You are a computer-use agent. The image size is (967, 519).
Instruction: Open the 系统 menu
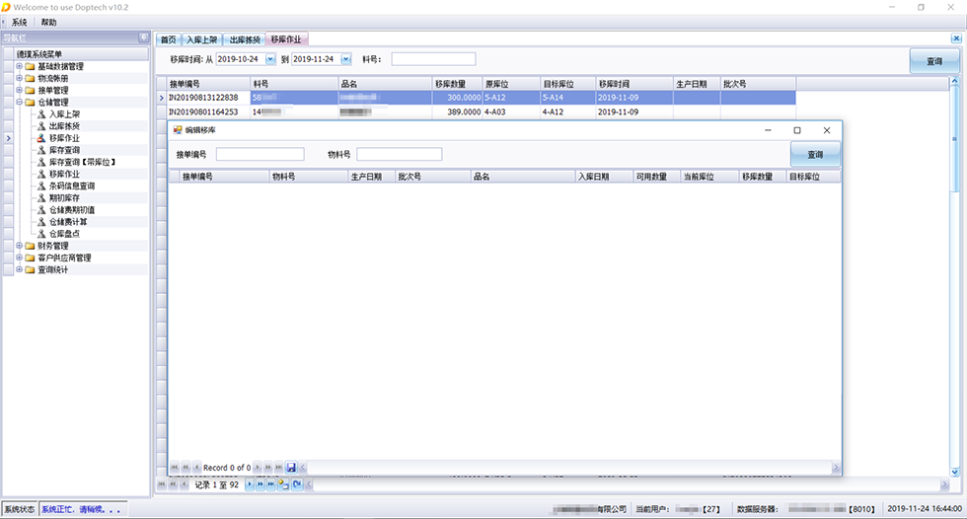coord(20,22)
